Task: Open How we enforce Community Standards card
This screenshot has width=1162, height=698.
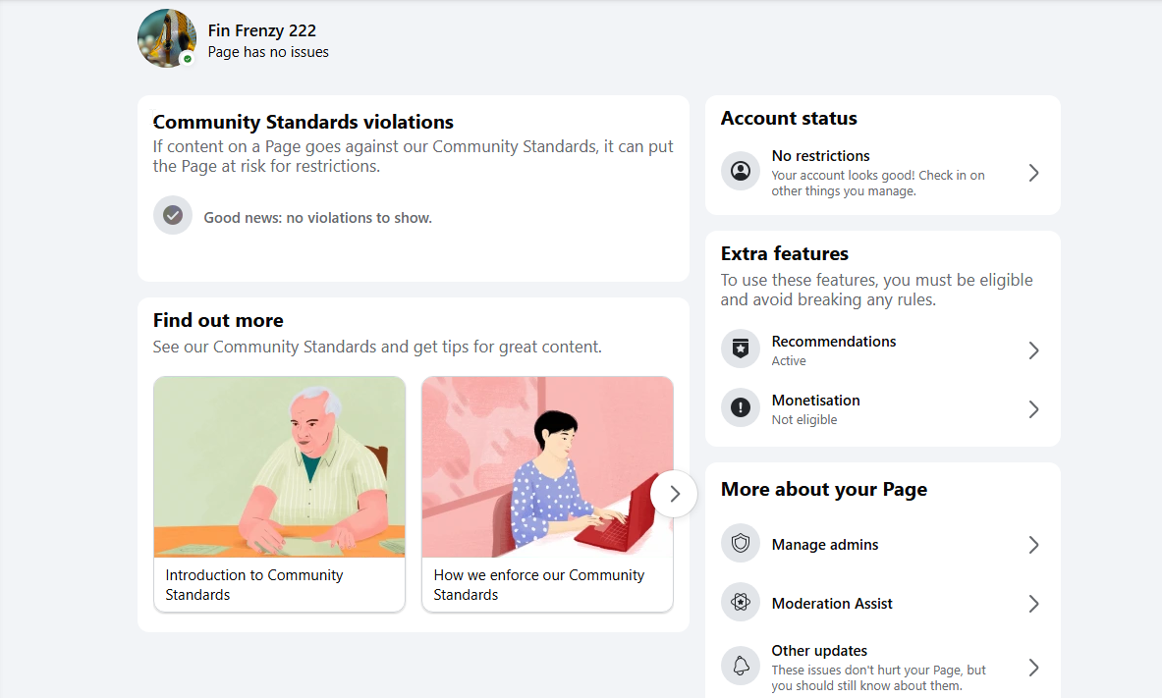Action: point(547,494)
